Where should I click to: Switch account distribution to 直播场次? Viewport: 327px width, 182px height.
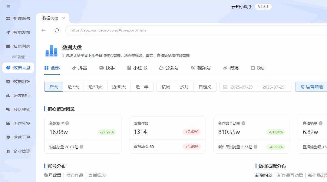tap(97, 175)
